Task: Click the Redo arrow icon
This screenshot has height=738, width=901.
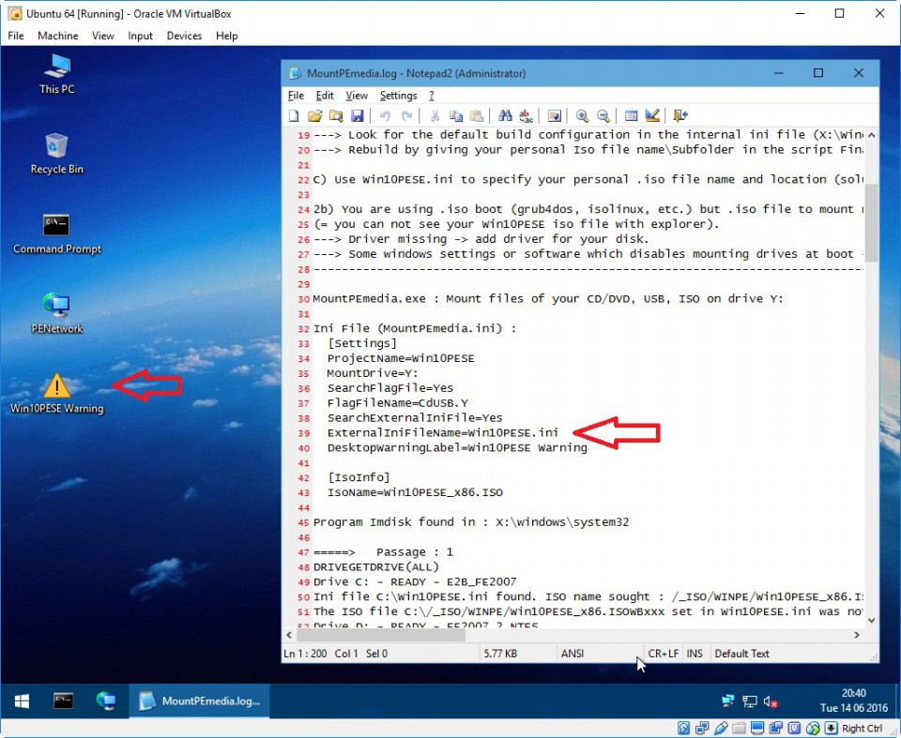Action: (x=406, y=116)
